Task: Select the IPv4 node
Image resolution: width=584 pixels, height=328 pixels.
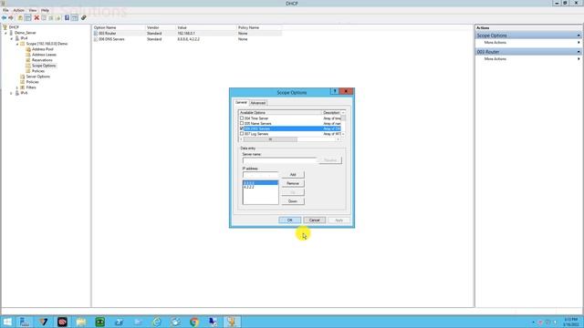Action: 24,38
